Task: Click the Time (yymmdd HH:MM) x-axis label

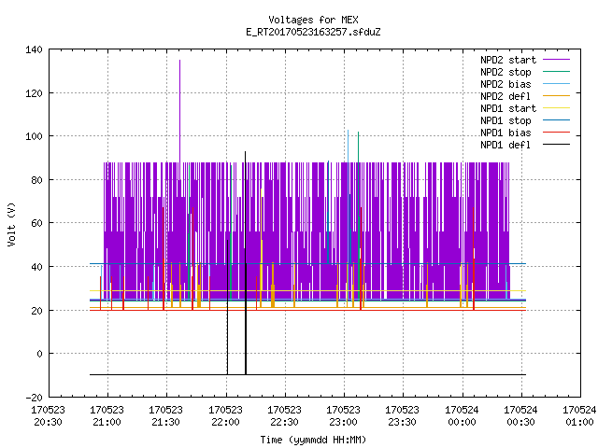Action: 313,440
